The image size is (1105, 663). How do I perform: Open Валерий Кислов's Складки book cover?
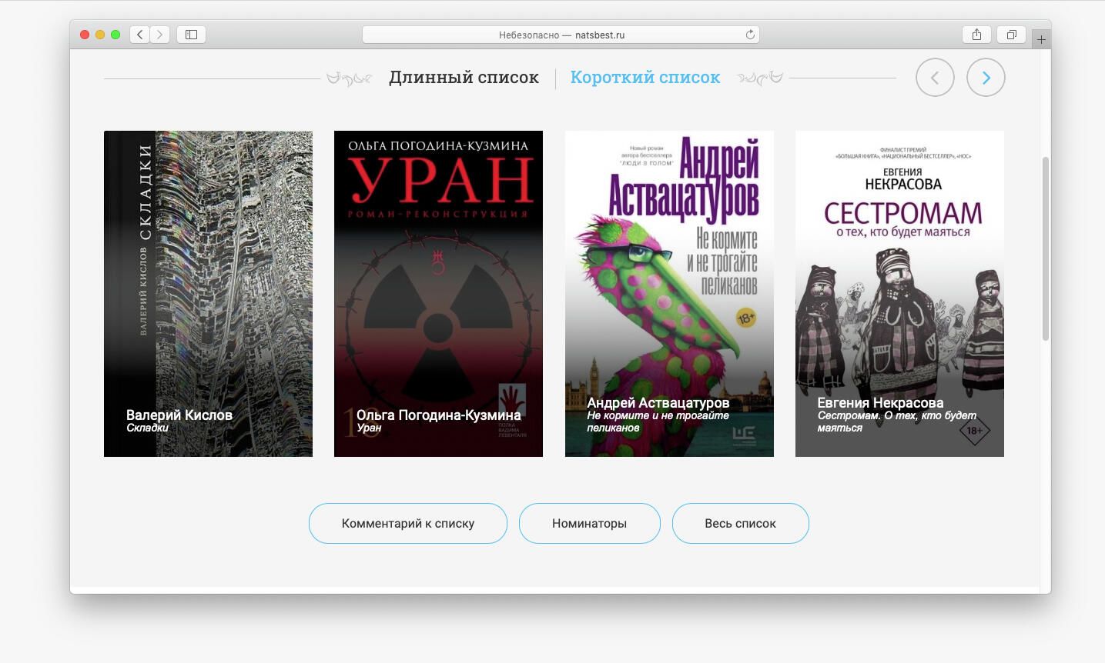[208, 294]
